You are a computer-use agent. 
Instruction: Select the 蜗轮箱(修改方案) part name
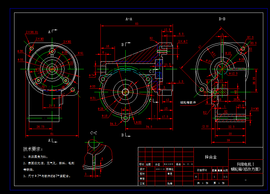tap(245, 169)
